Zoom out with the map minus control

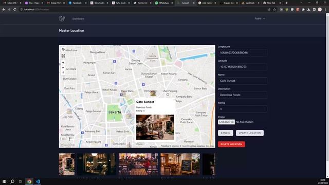(63, 67)
